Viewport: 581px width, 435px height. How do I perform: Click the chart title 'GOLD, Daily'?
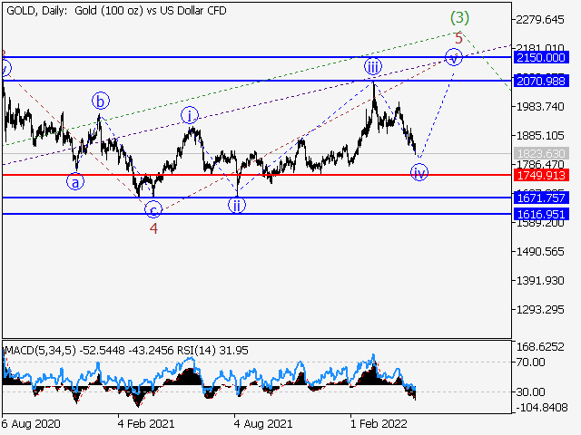[x=36, y=10]
